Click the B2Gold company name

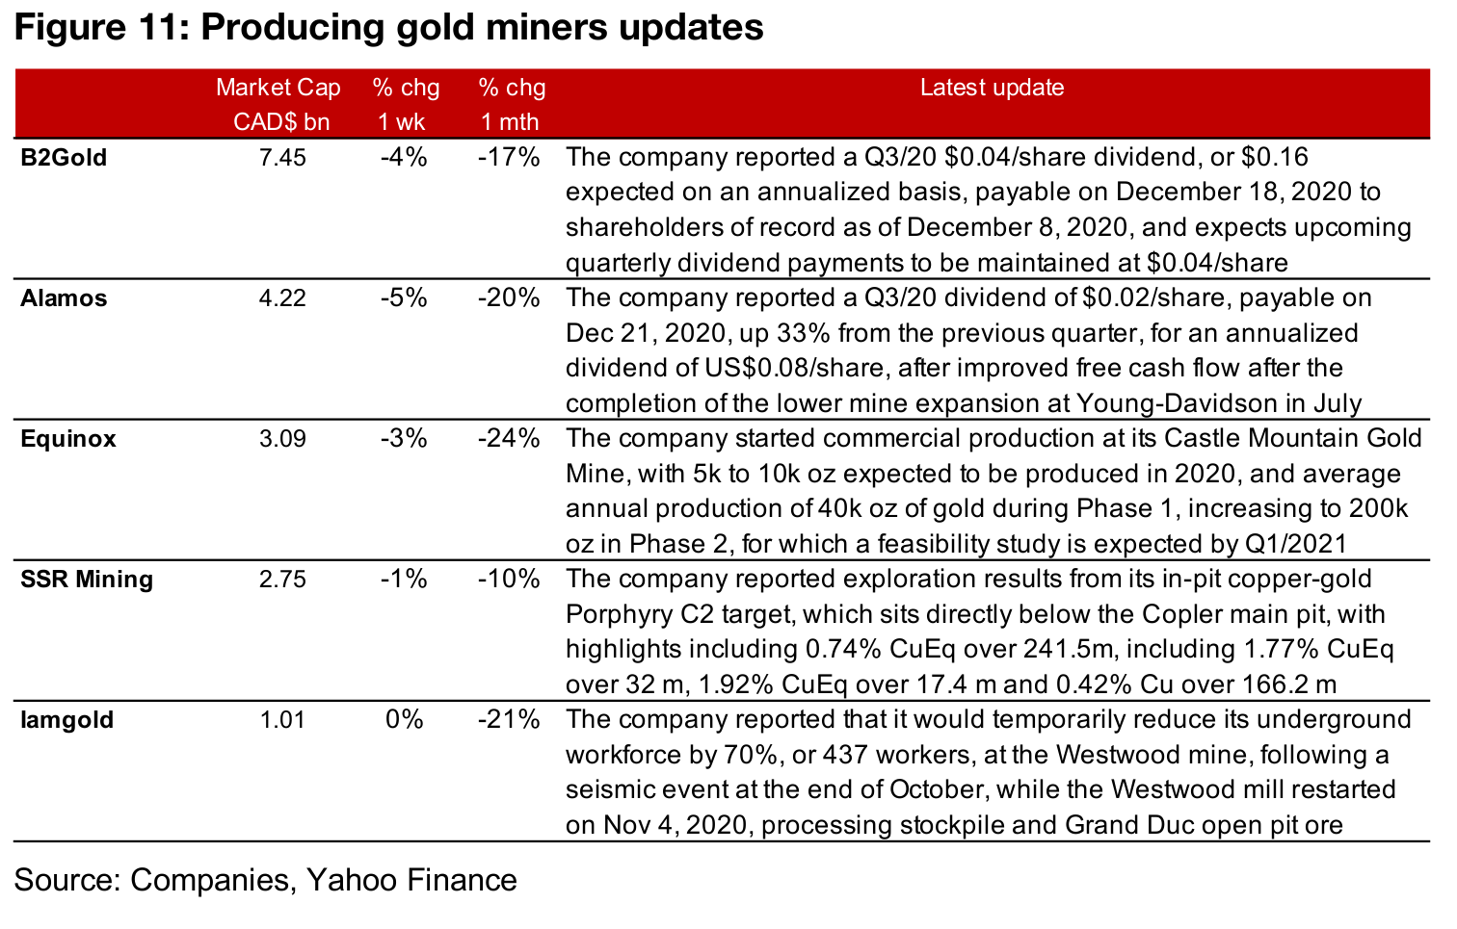(64, 158)
